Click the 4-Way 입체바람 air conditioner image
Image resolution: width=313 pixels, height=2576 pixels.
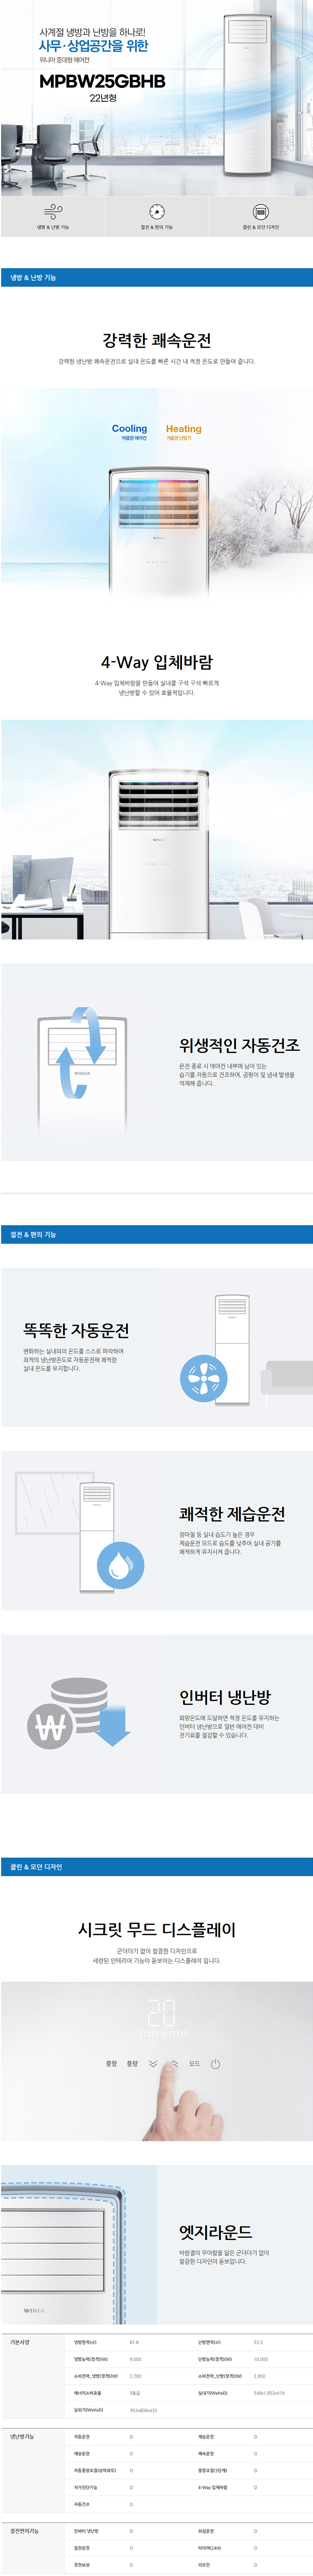tap(157, 830)
